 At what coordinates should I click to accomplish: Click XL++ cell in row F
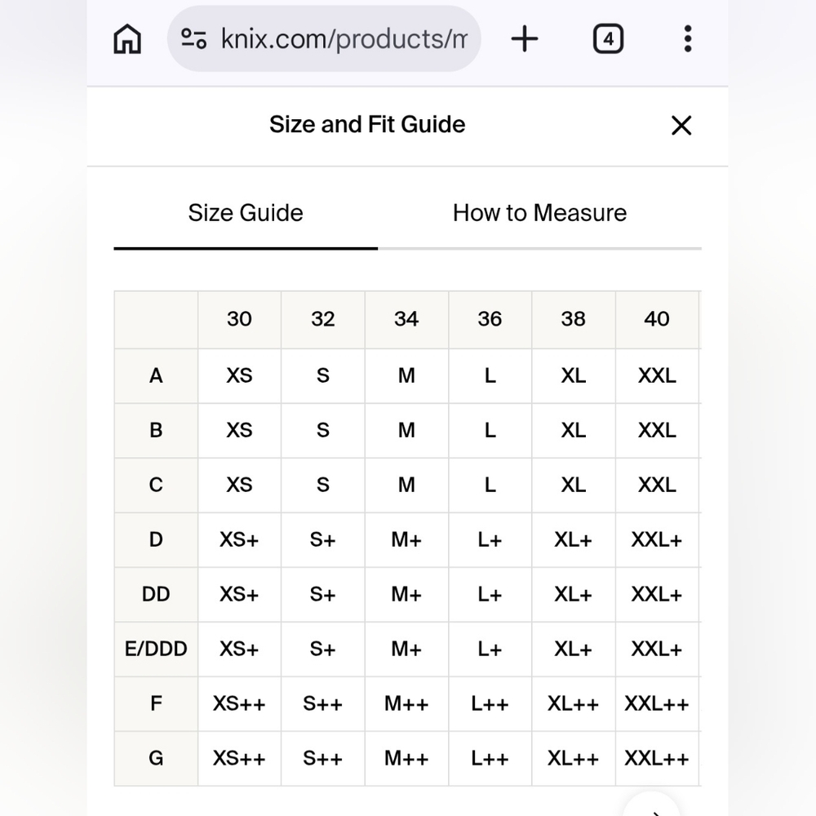(574, 703)
